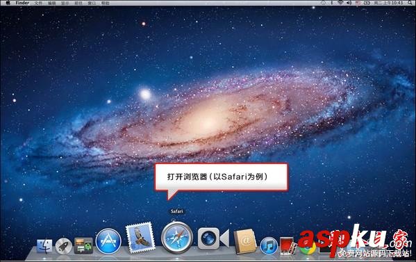Launch FaceTime from the Dock
Image resolution: width=416 pixels, height=262 pixels.
[214, 238]
